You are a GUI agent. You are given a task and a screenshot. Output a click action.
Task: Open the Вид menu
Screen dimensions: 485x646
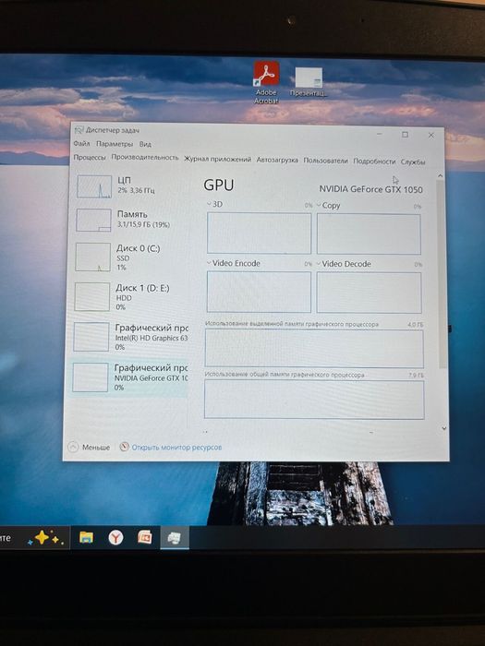(145, 144)
